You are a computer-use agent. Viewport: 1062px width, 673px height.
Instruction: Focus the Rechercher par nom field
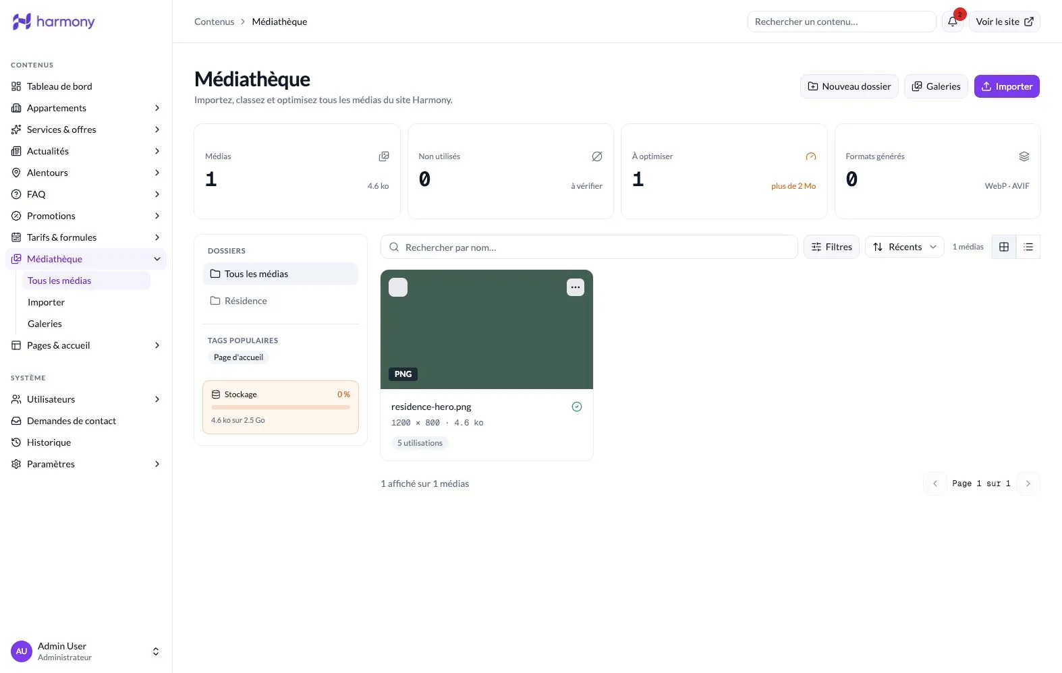coord(589,247)
